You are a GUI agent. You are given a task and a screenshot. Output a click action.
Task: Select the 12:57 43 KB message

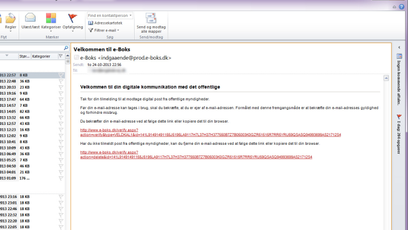(x=32, y=124)
